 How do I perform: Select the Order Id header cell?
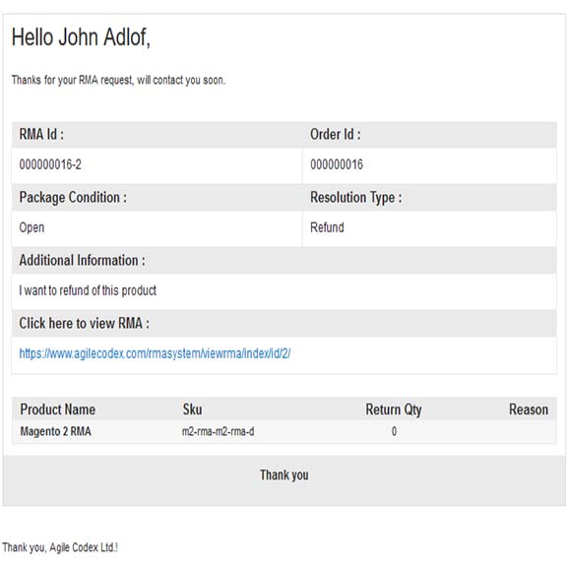coord(429,135)
